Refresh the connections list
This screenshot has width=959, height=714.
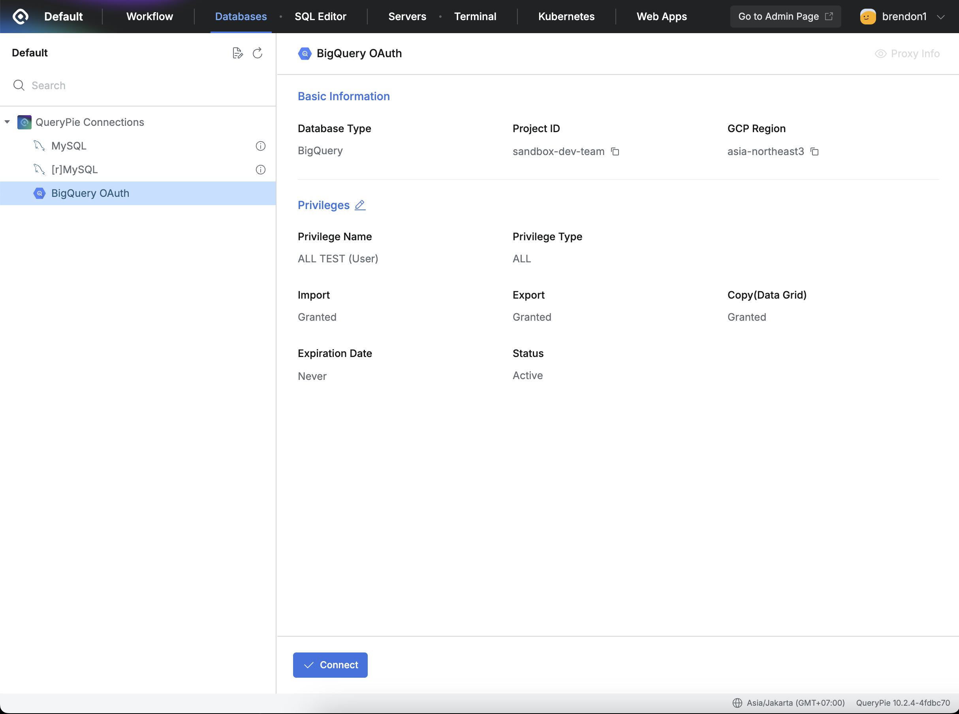258,53
